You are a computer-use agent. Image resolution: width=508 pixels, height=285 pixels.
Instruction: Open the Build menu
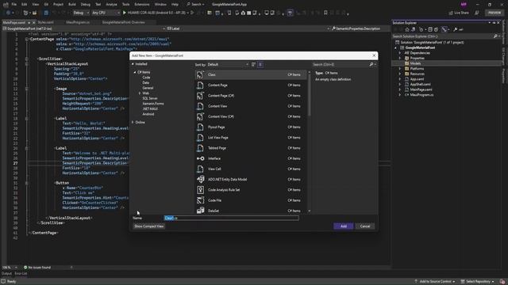pyautogui.click(x=72, y=5)
